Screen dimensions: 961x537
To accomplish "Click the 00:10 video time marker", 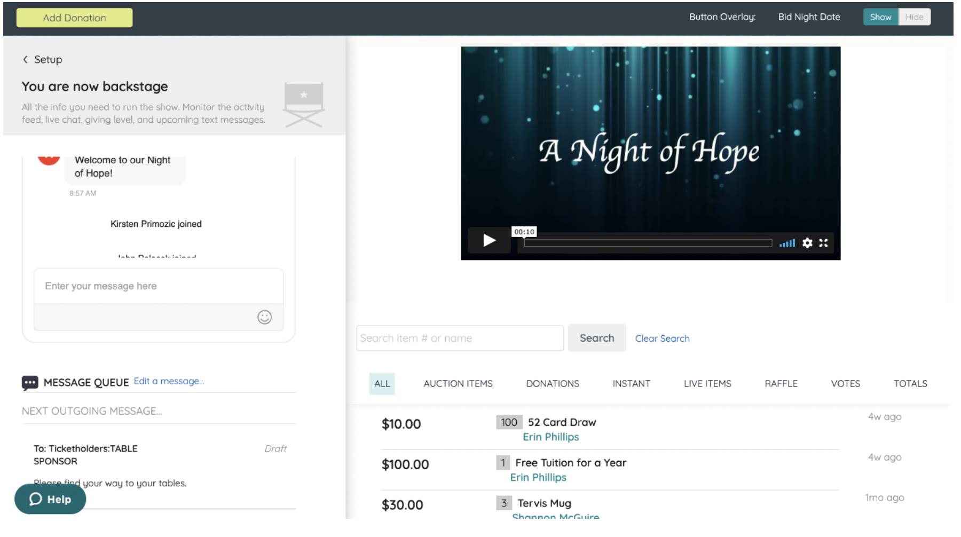I will click(524, 232).
